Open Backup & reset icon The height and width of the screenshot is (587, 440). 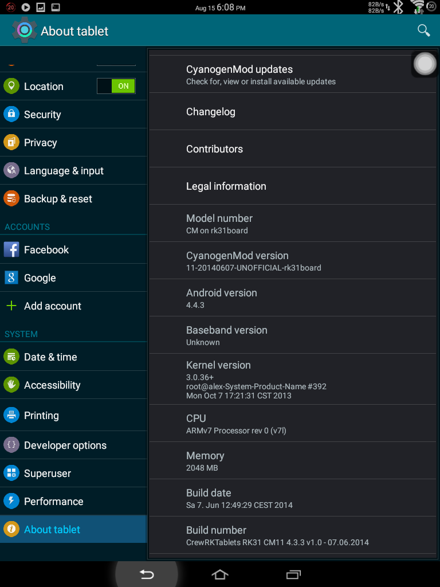(x=11, y=198)
